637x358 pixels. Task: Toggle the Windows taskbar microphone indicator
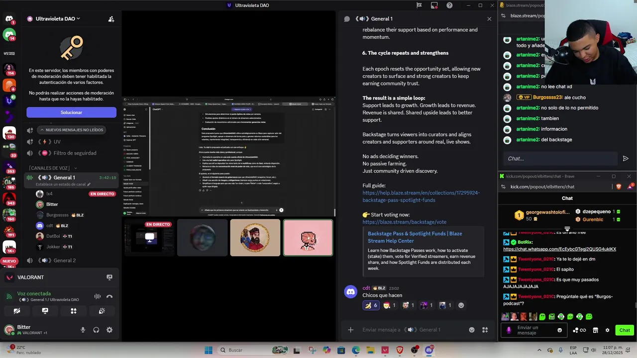[561, 350]
